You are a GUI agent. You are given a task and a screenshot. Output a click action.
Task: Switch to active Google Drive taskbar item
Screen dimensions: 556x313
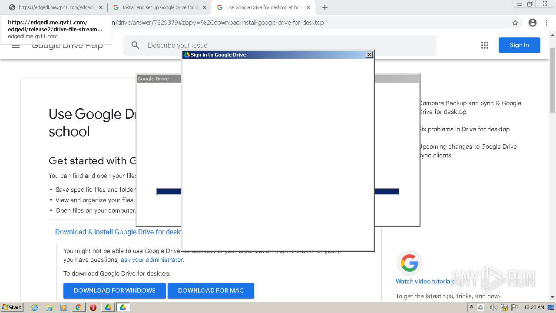[x=123, y=307]
